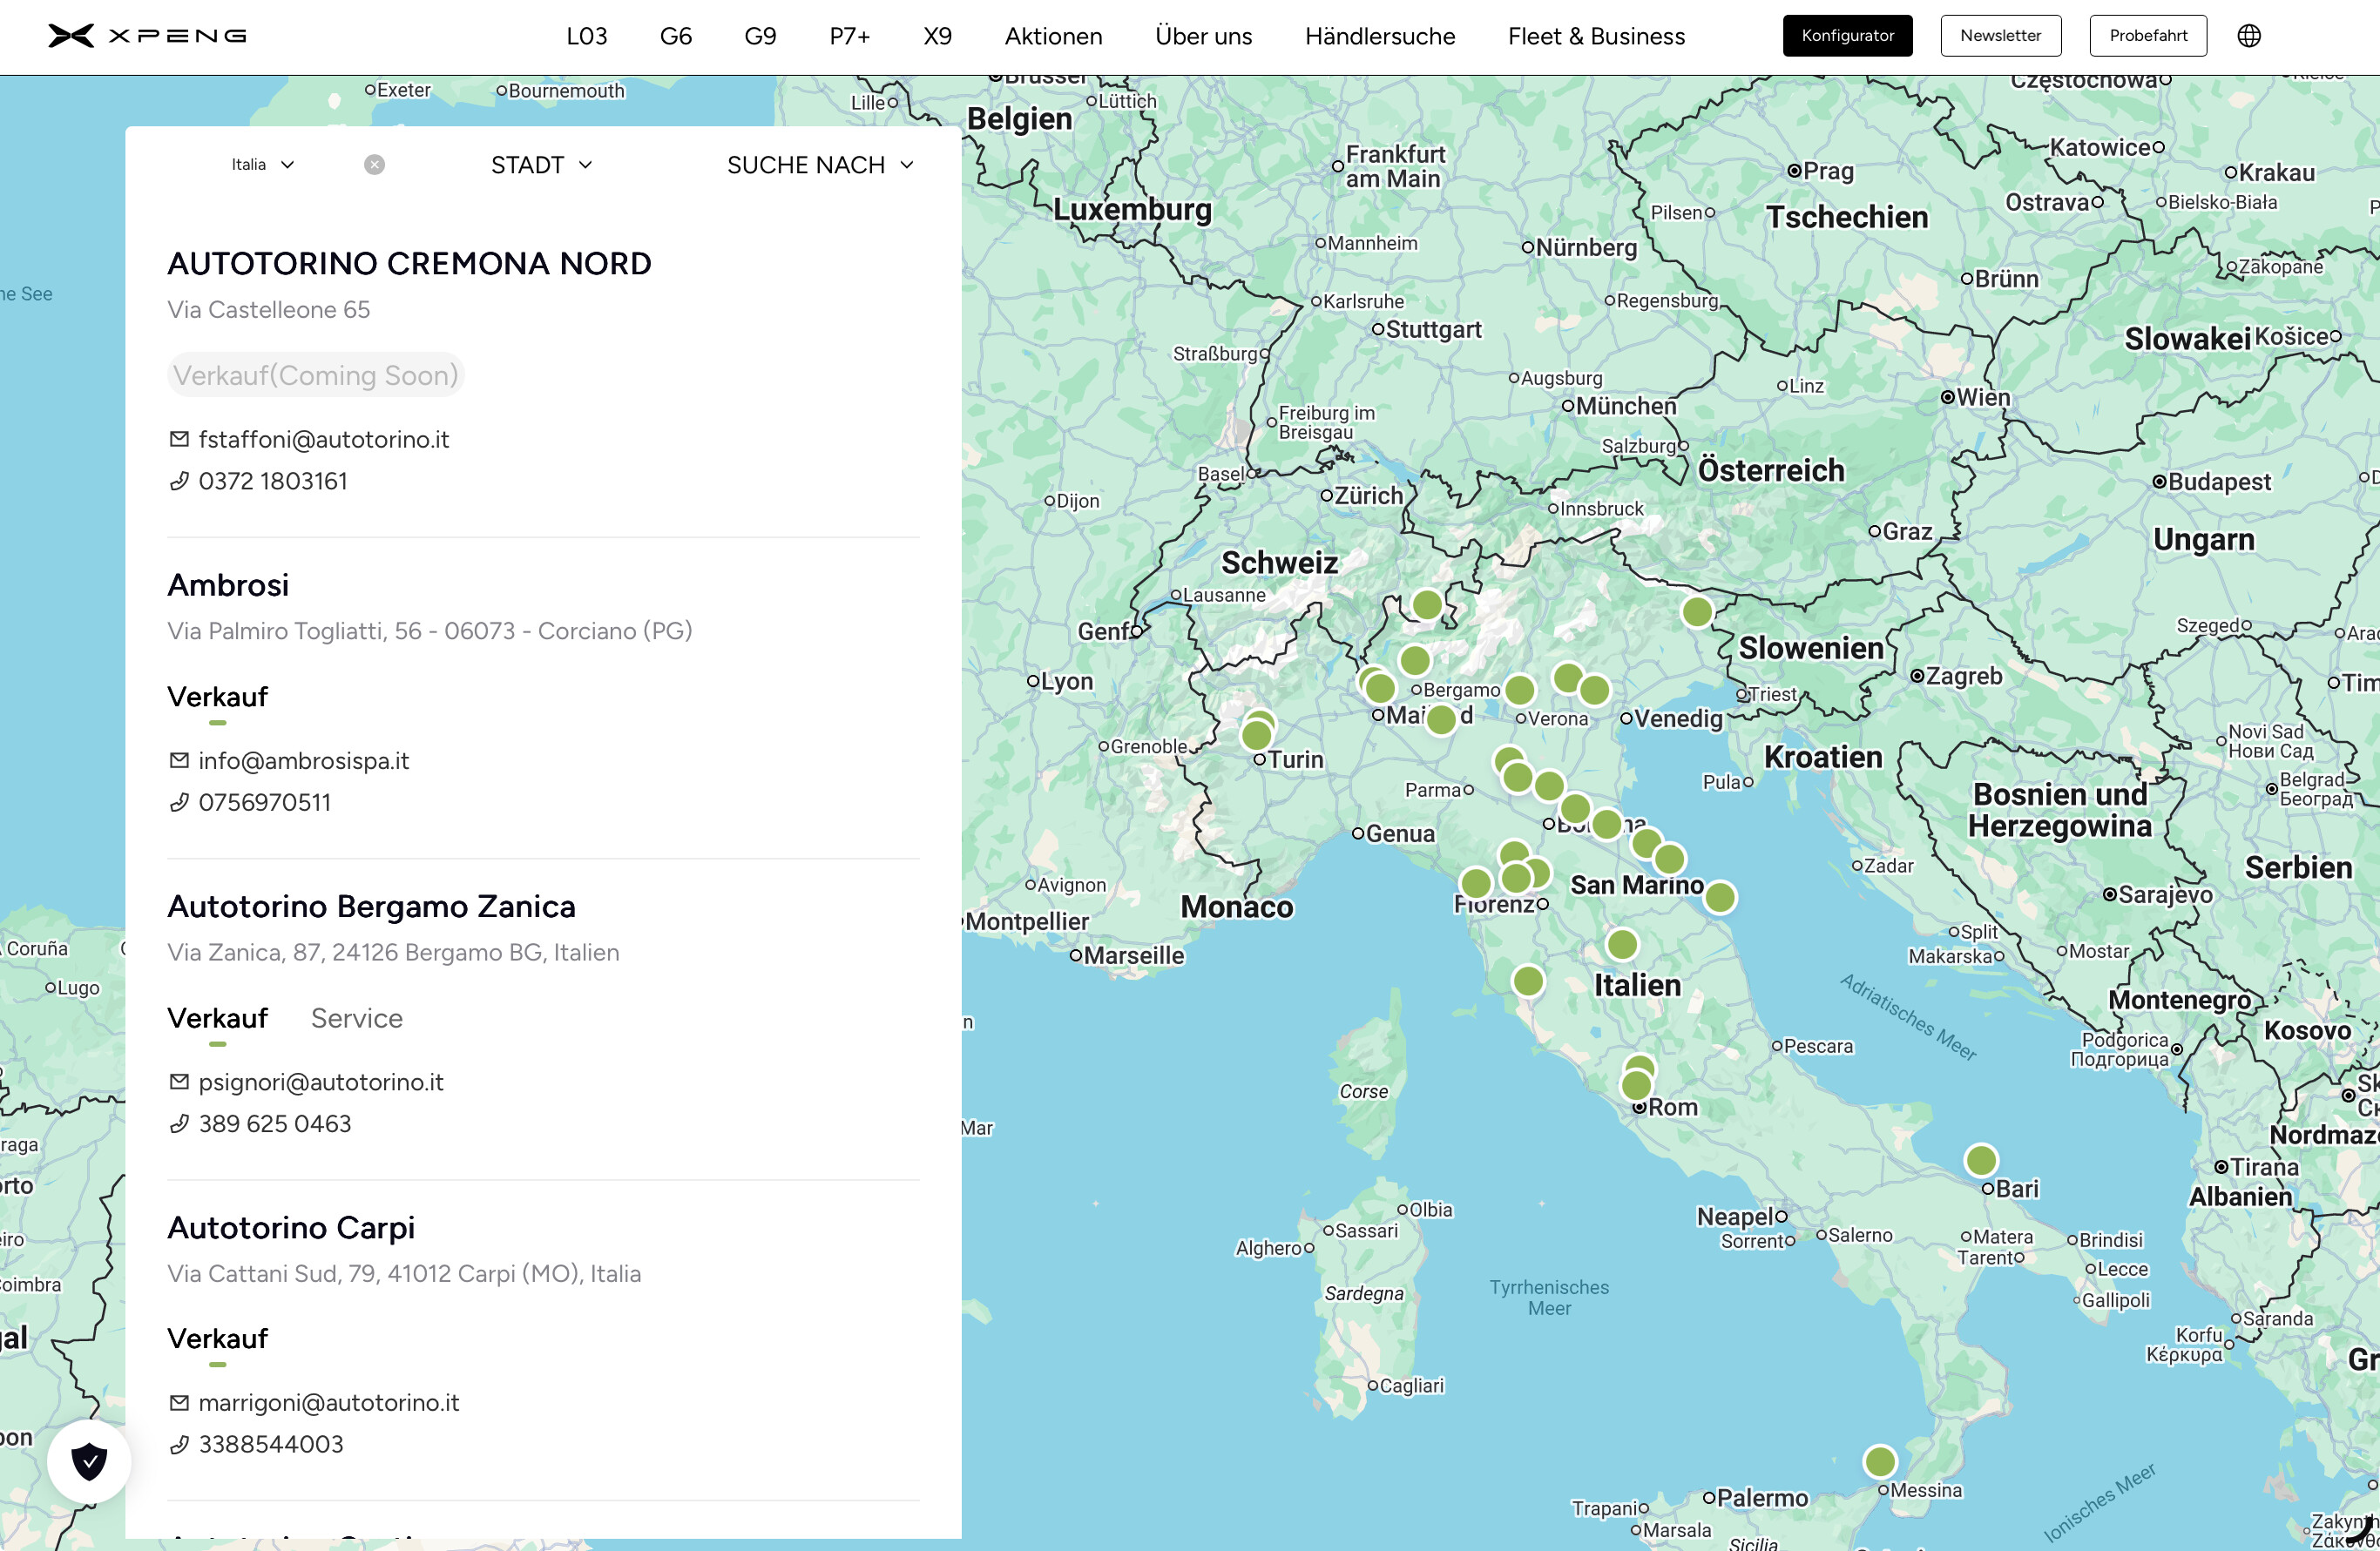The height and width of the screenshot is (1551, 2380).
Task: Email fstaffoni@autotorino.it
Action: (324, 440)
